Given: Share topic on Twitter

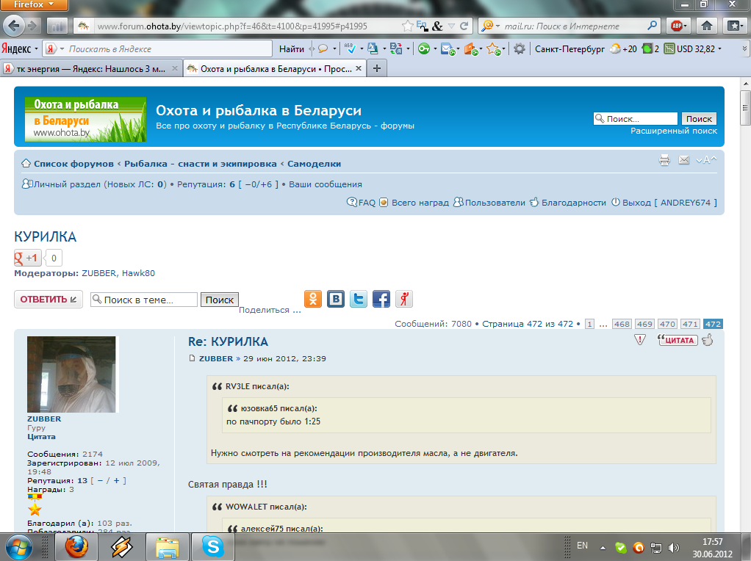Looking at the screenshot, I should point(359,299).
